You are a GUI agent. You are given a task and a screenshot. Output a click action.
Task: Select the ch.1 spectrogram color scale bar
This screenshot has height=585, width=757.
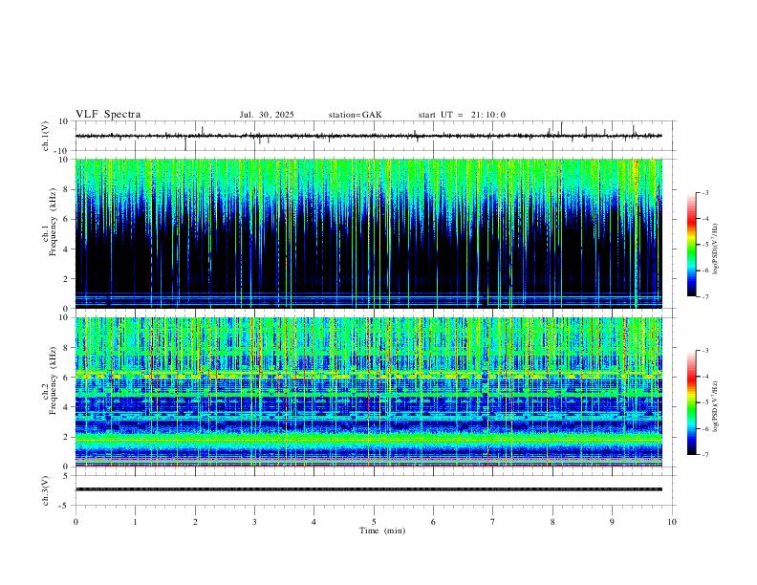point(691,245)
